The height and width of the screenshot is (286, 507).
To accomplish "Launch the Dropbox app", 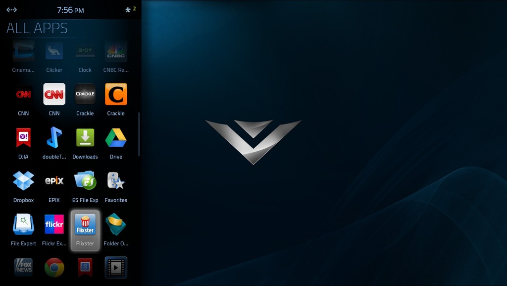I will [x=23, y=180].
